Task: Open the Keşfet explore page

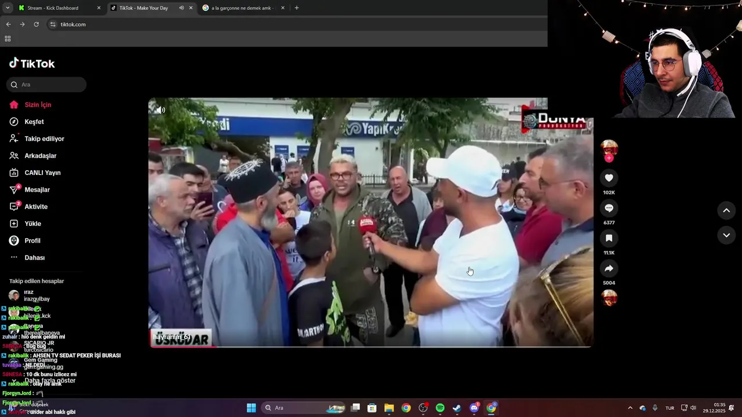Action: (34, 122)
